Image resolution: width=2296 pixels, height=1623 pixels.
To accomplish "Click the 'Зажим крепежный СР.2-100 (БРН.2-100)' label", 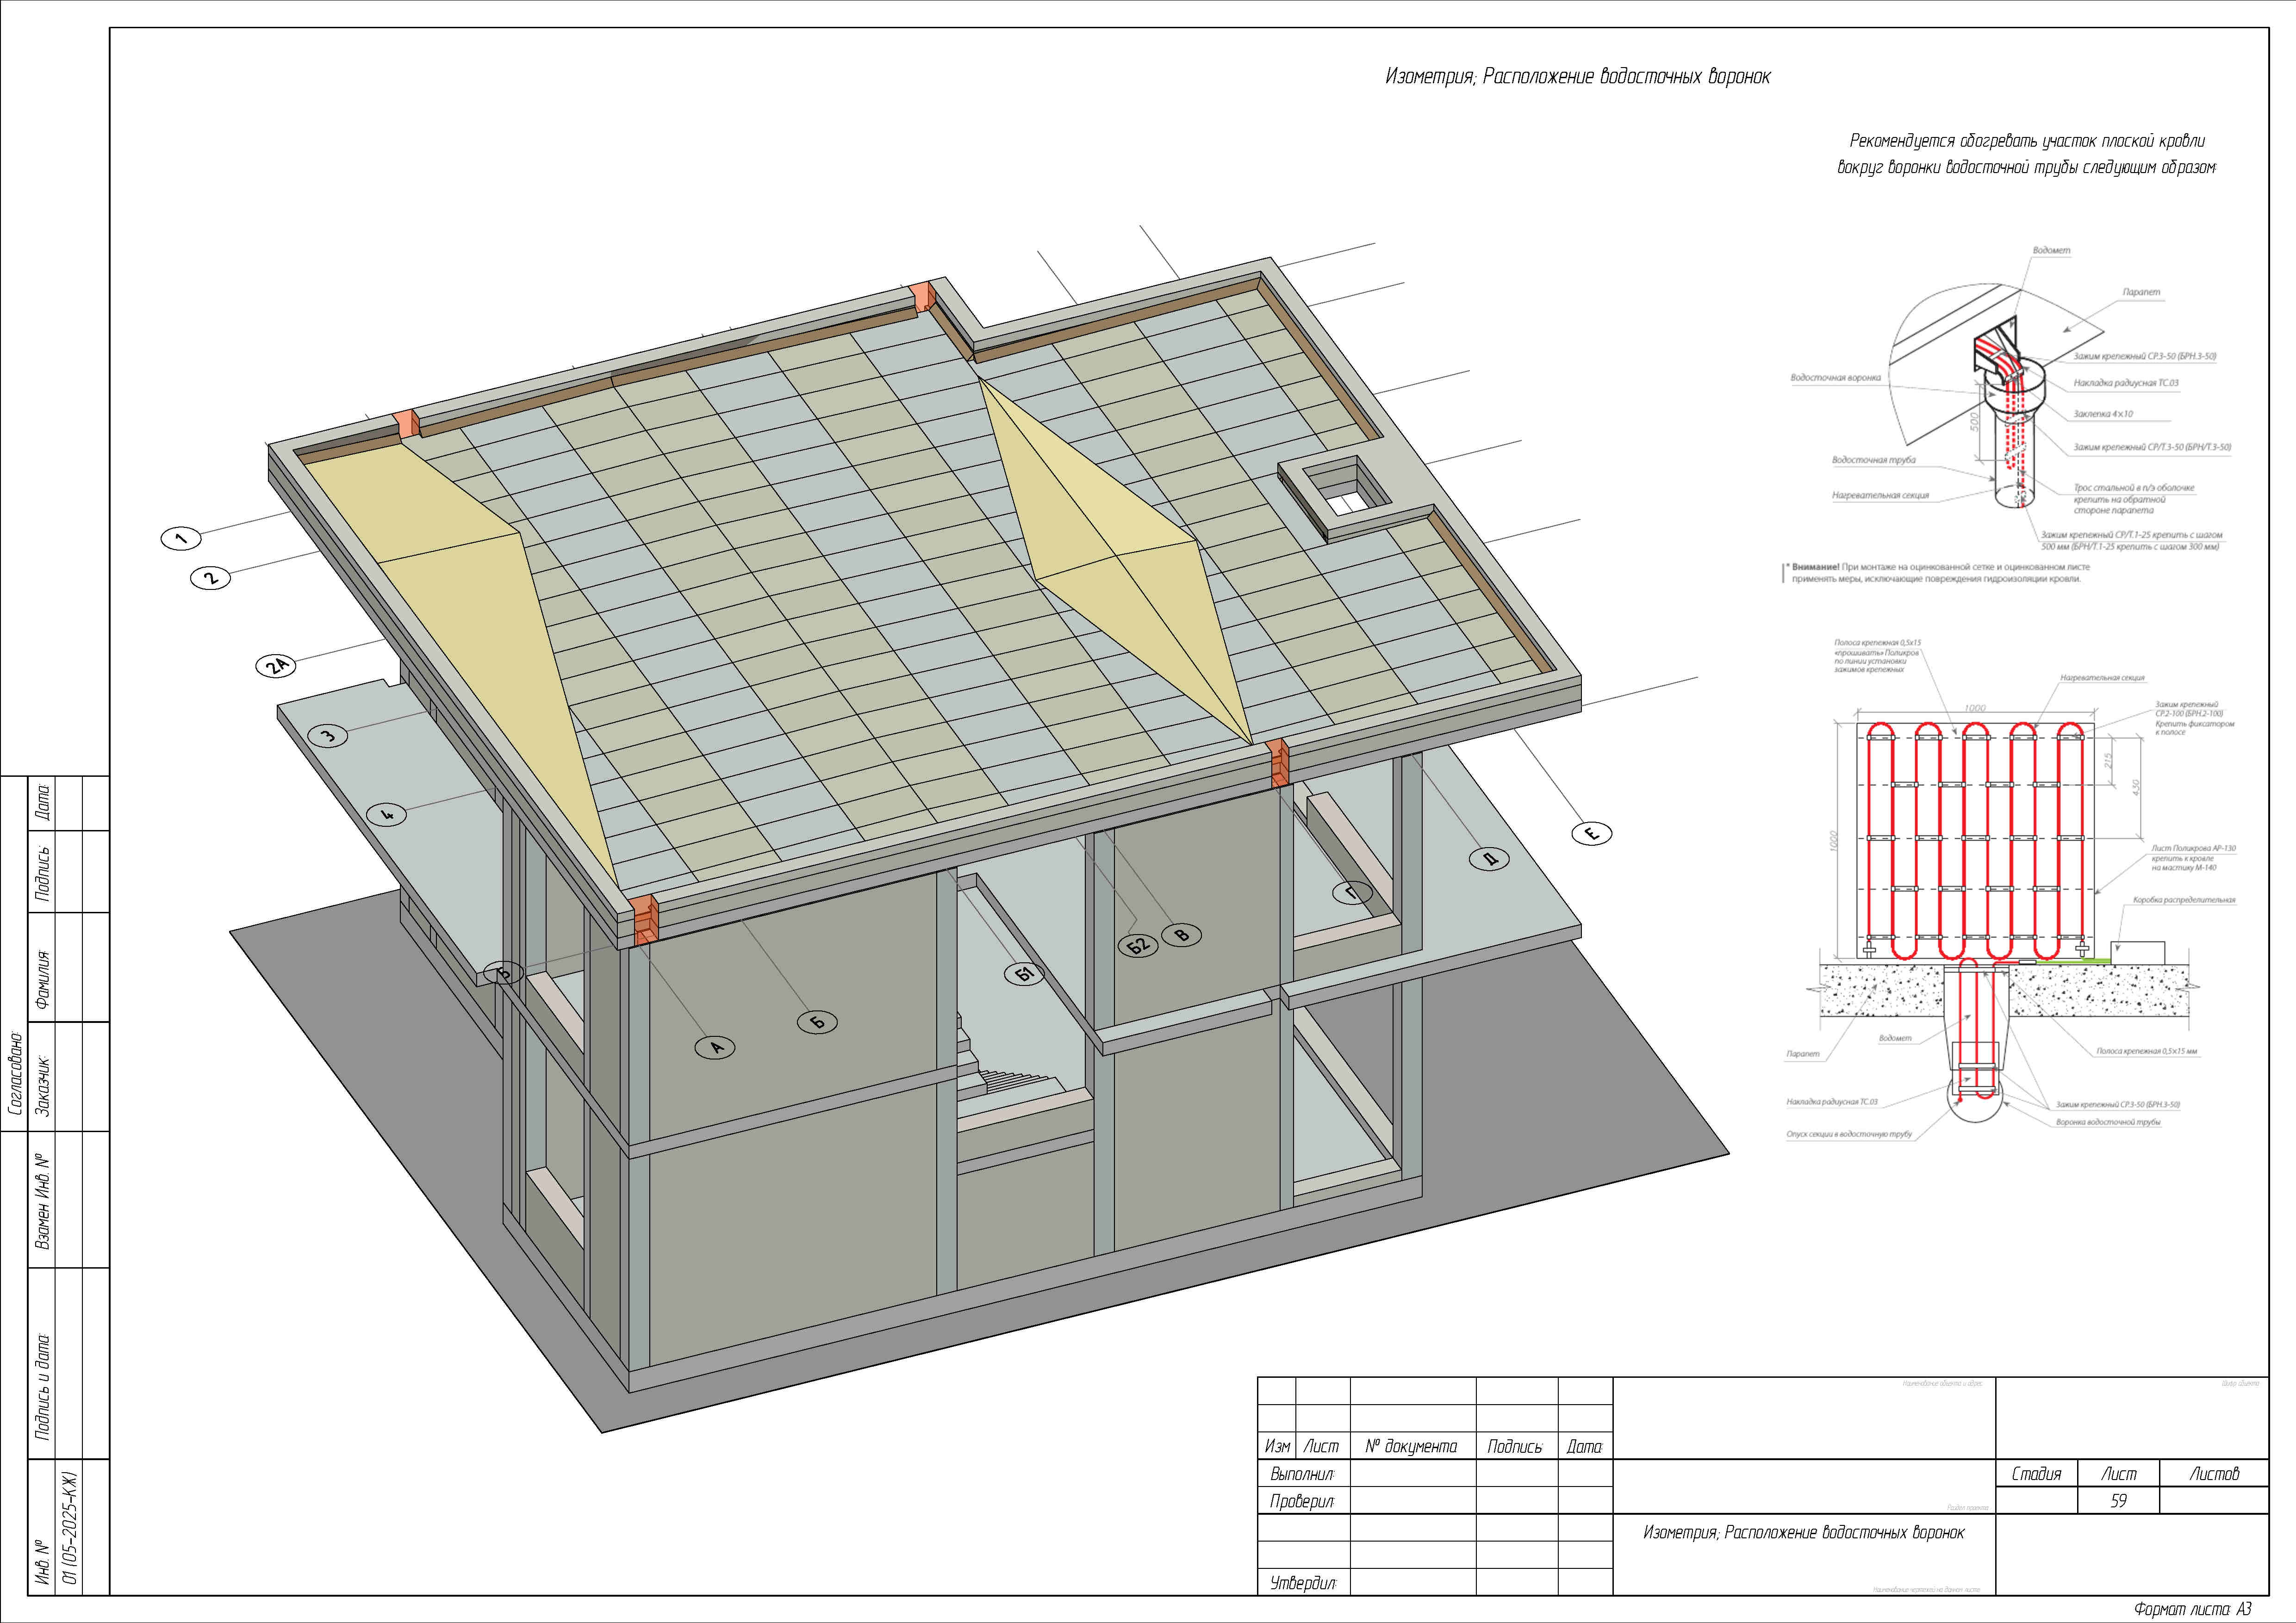I will tap(2189, 710).
